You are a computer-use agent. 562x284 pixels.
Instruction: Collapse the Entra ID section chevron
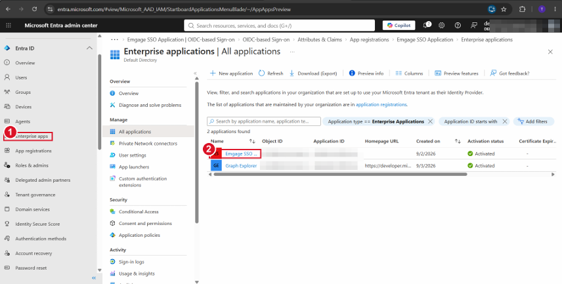[89, 48]
